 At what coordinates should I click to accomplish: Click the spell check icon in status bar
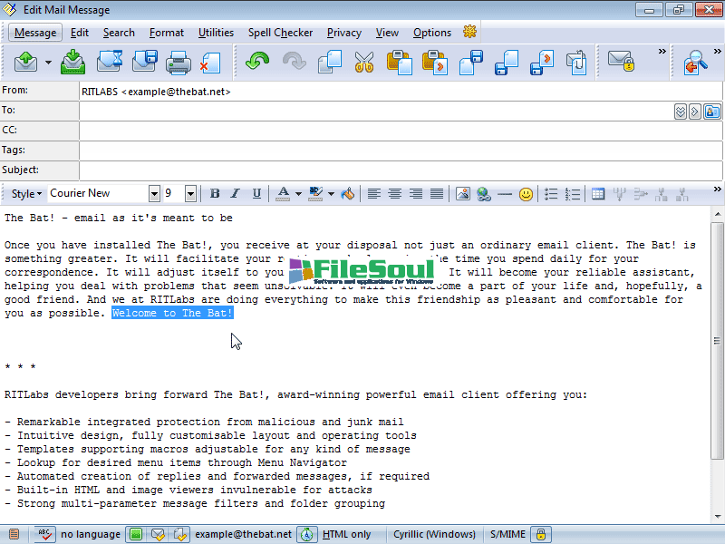click(x=44, y=534)
